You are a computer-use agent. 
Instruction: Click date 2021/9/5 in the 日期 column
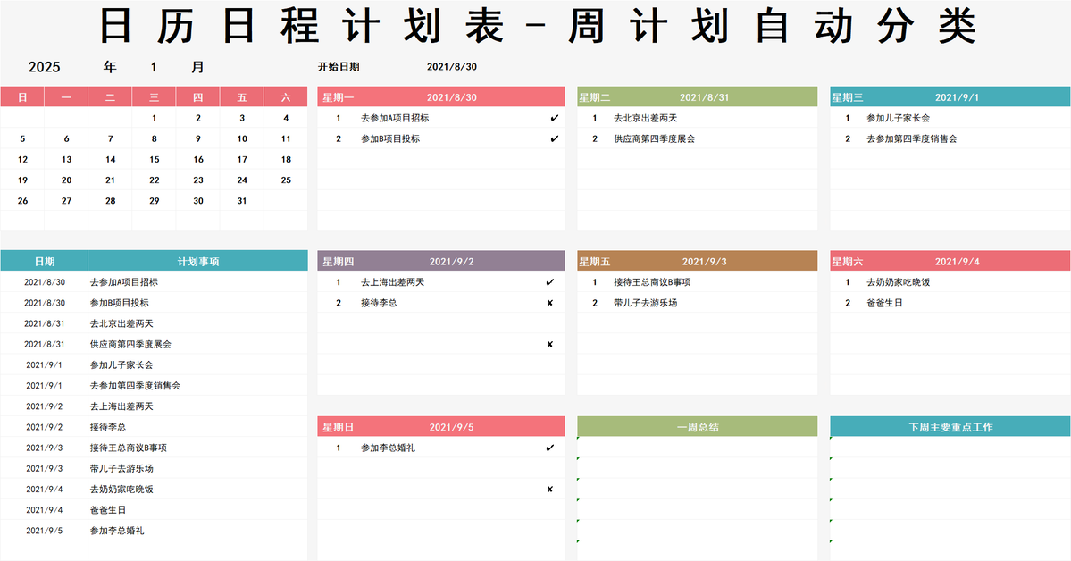pos(45,531)
